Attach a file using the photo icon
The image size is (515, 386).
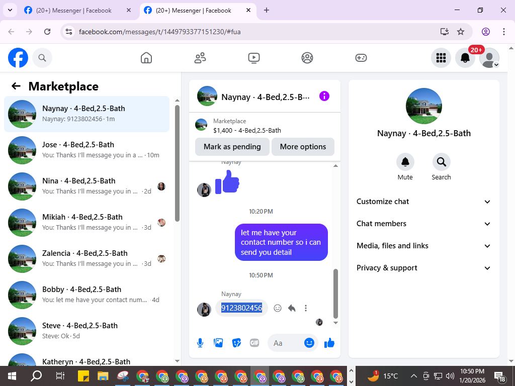pos(218,343)
